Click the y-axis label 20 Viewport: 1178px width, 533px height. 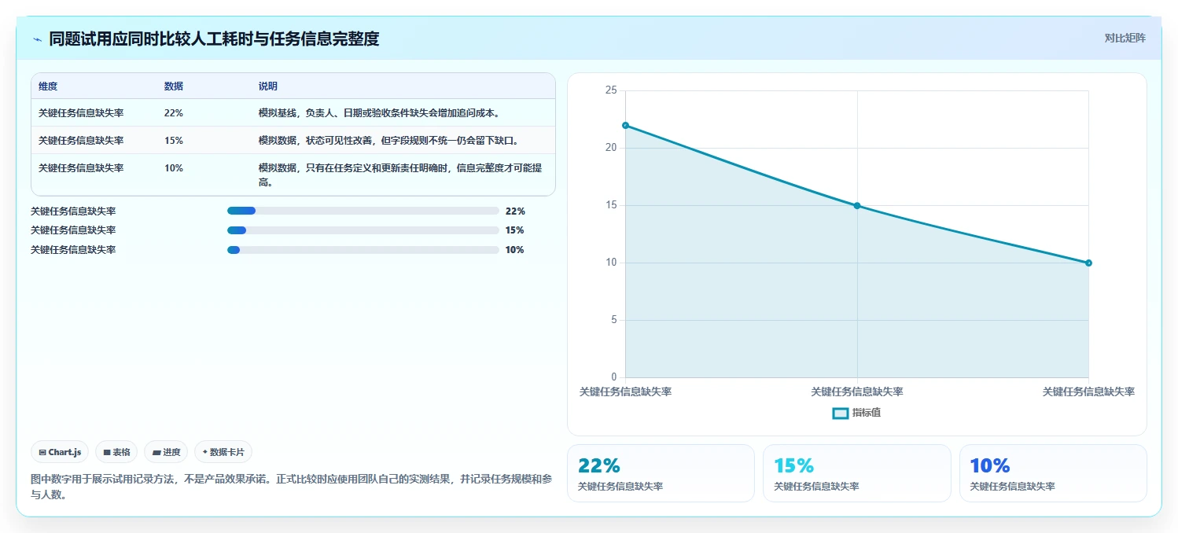tap(611, 148)
